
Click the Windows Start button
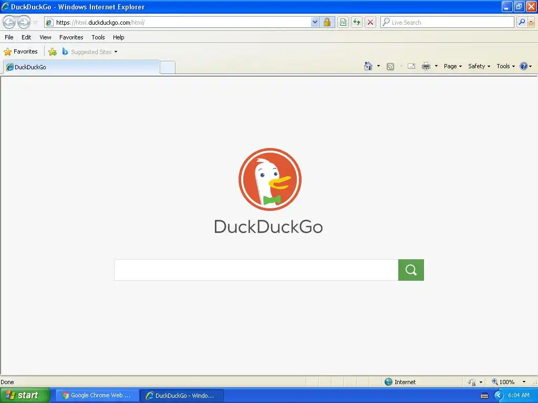click(25, 396)
